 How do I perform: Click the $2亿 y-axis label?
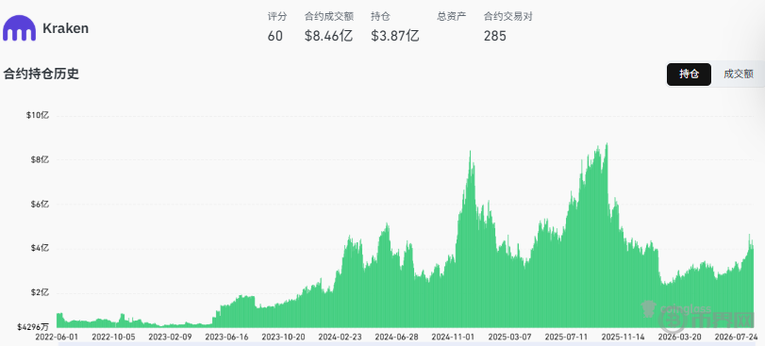39,293
